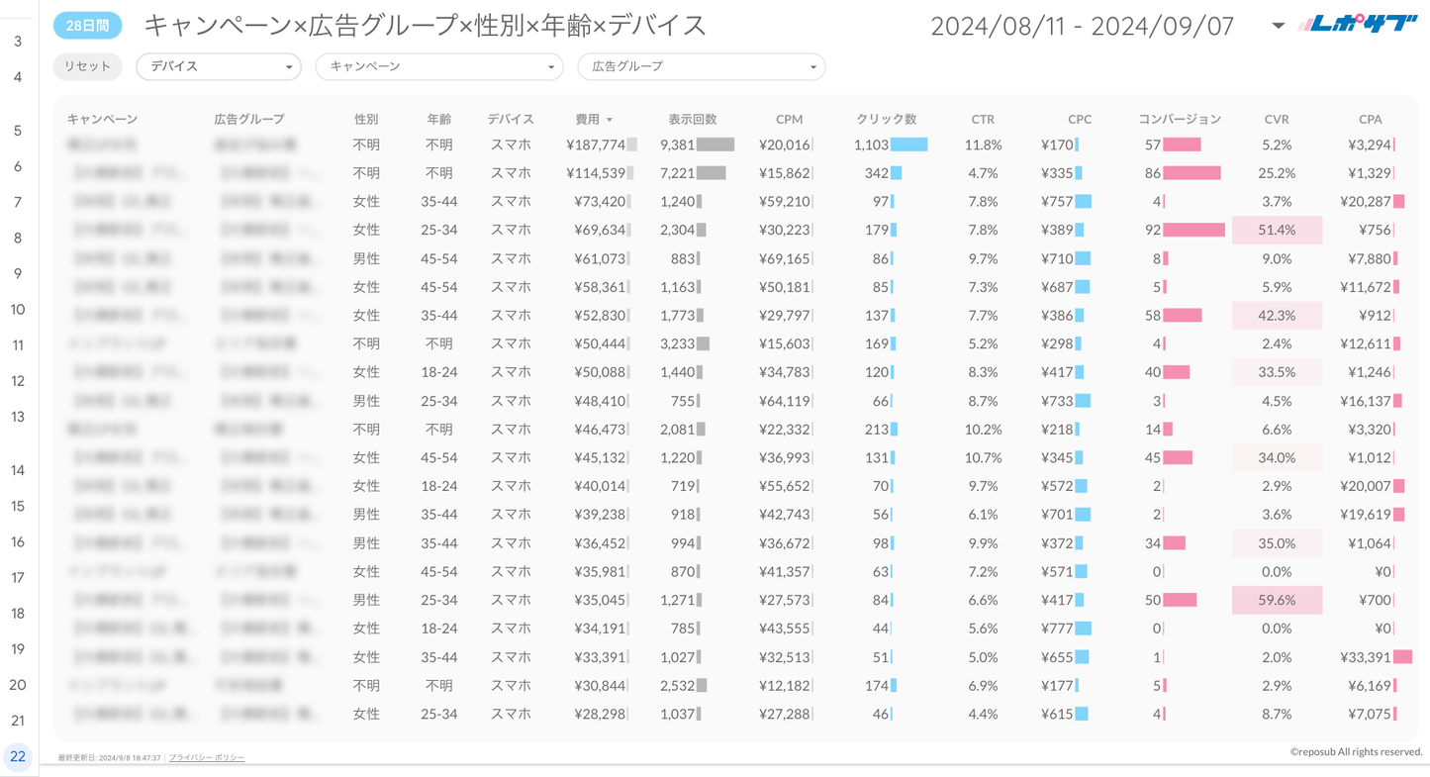Expand the デバイス filter dropdown
The image size is (1430, 777).
click(219, 66)
